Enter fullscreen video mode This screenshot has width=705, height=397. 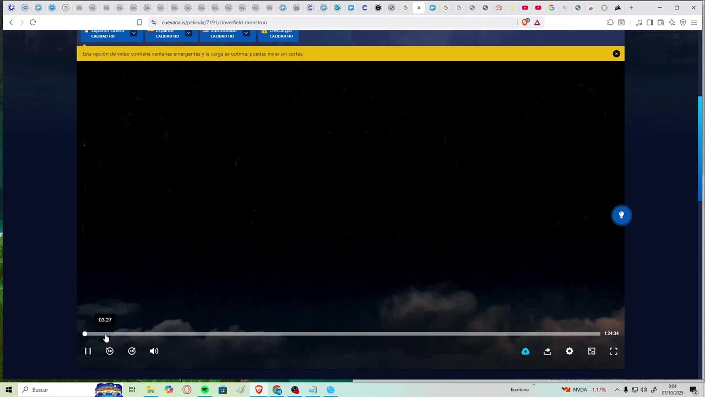[x=614, y=351]
